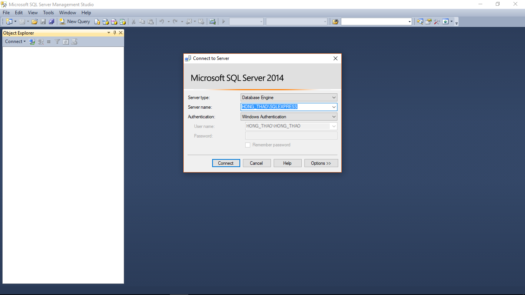Click the Pin auto-hide icon on Object Explorer
The width and height of the screenshot is (525, 295).
(x=115, y=33)
